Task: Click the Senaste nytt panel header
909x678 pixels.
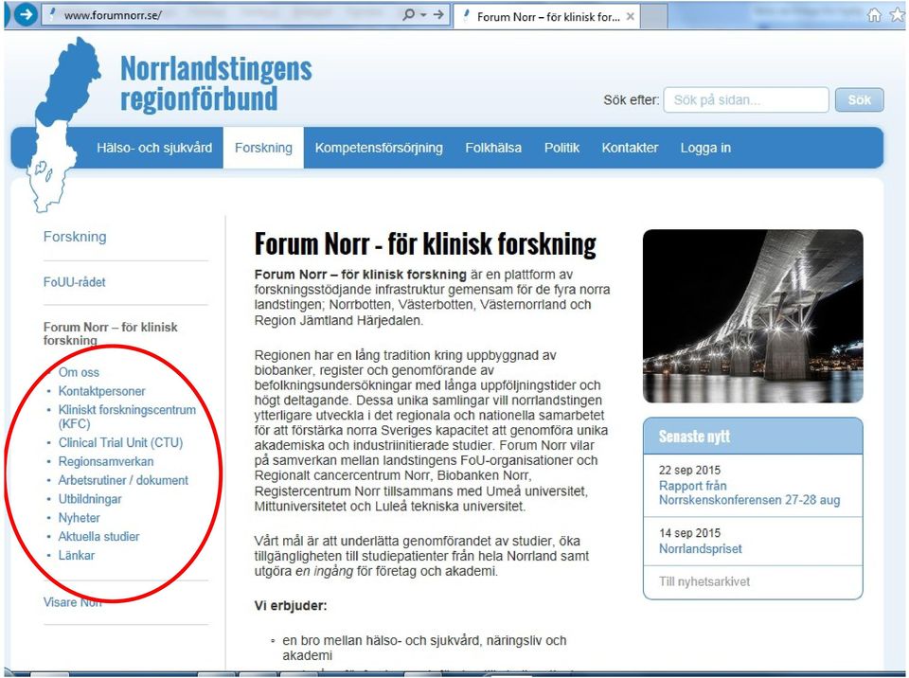Action: click(753, 437)
